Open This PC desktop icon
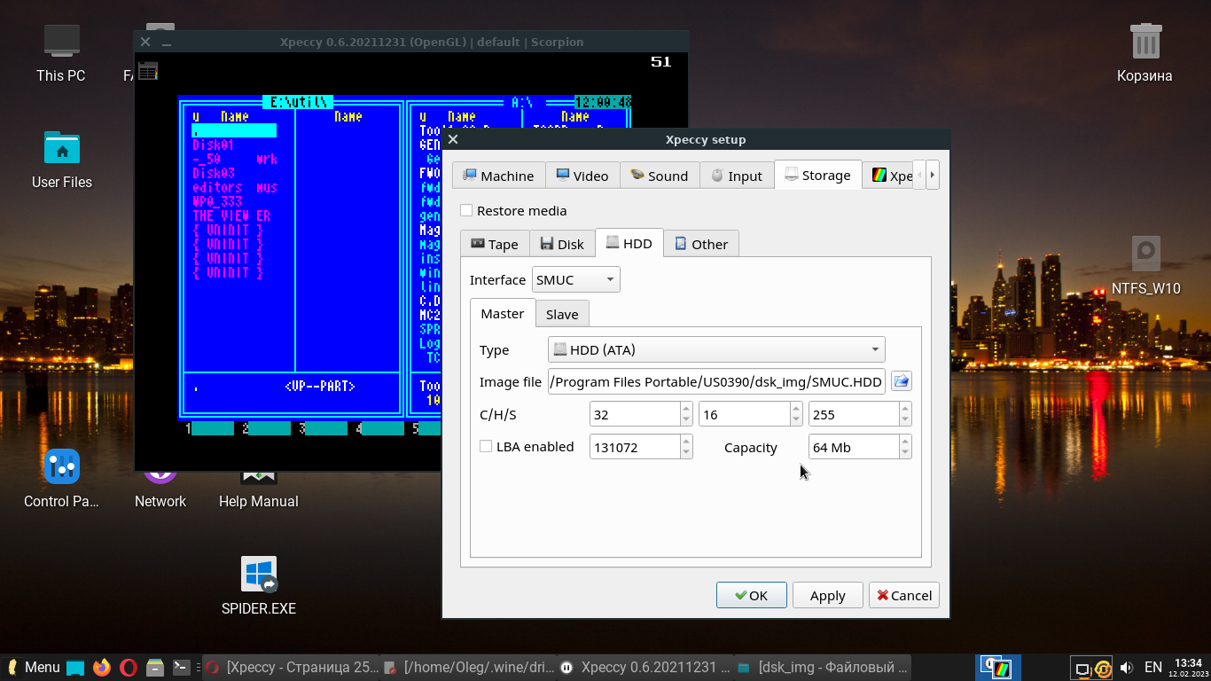The image size is (1211, 681). tap(61, 54)
